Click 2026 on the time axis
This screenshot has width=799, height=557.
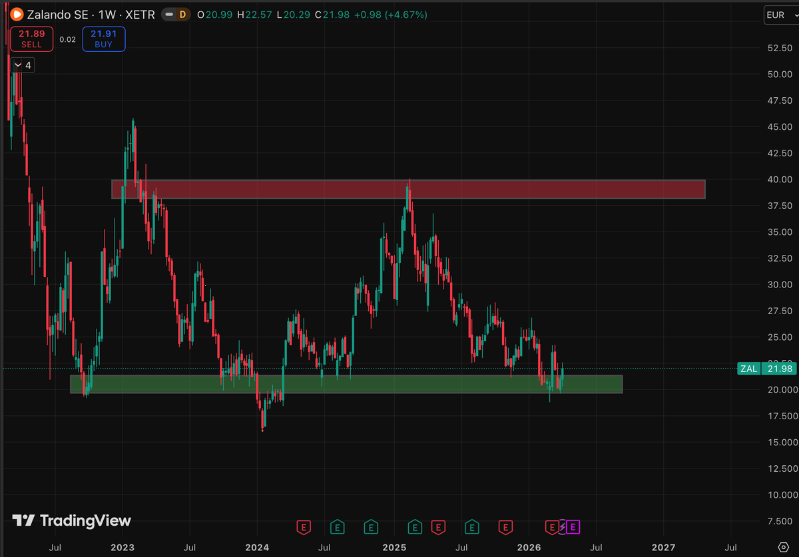530,547
